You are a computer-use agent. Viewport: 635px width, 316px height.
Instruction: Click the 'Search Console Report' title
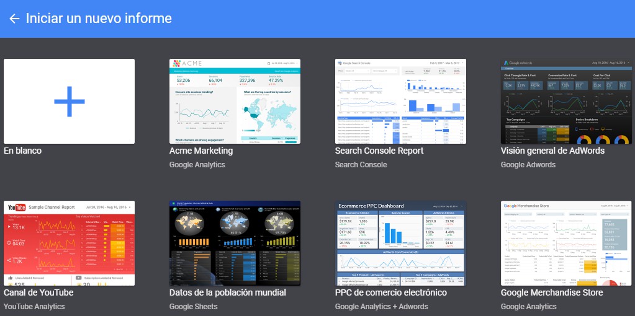coord(379,151)
